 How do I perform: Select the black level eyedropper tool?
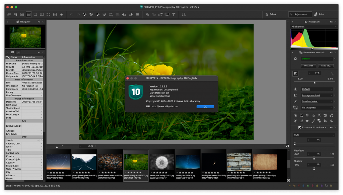point(98,14)
